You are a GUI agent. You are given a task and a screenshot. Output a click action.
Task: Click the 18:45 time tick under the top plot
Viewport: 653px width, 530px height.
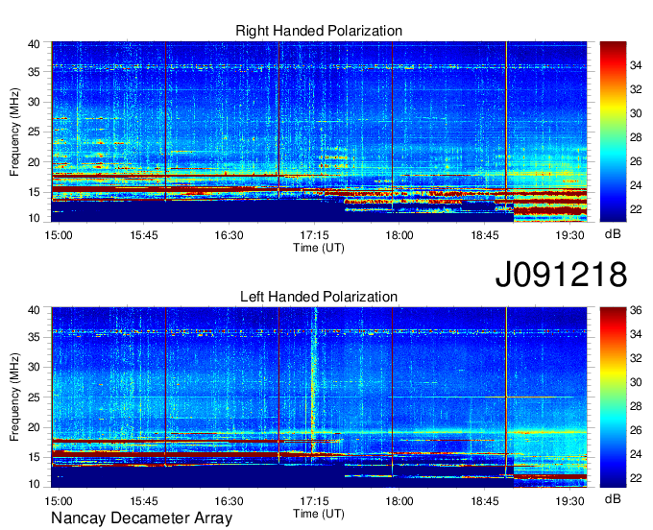coord(485,235)
